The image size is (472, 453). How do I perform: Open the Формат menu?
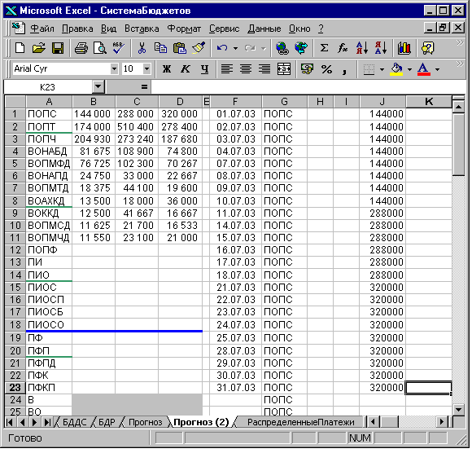point(184,29)
